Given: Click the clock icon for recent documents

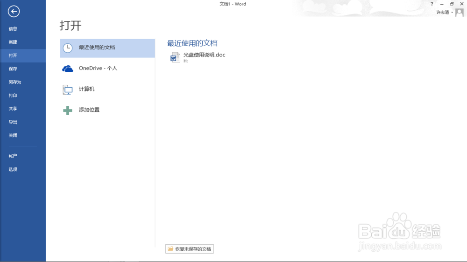Looking at the screenshot, I should tap(68, 48).
